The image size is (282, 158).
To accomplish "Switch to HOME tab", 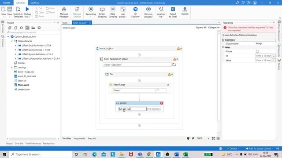I will (x=7, y=3).
